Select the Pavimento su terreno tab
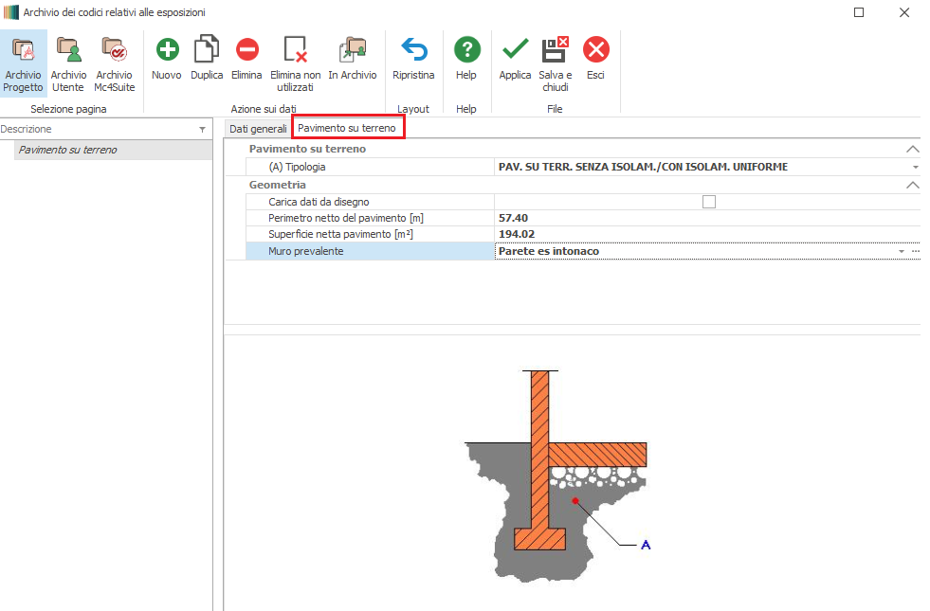 (347, 128)
